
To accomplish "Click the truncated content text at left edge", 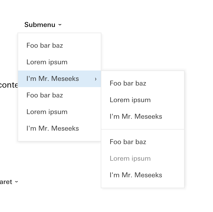I will tap(9, 85).
